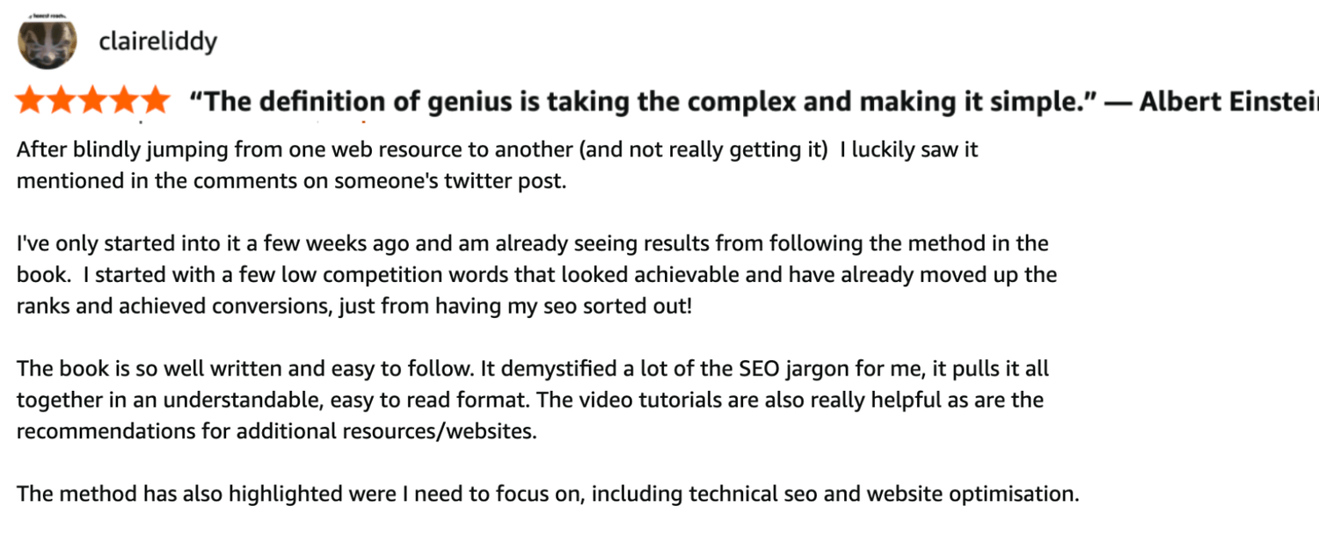Screen dimensions: 1319x535
Task: Click the fourth orange rating star
Action: (123, 101)
